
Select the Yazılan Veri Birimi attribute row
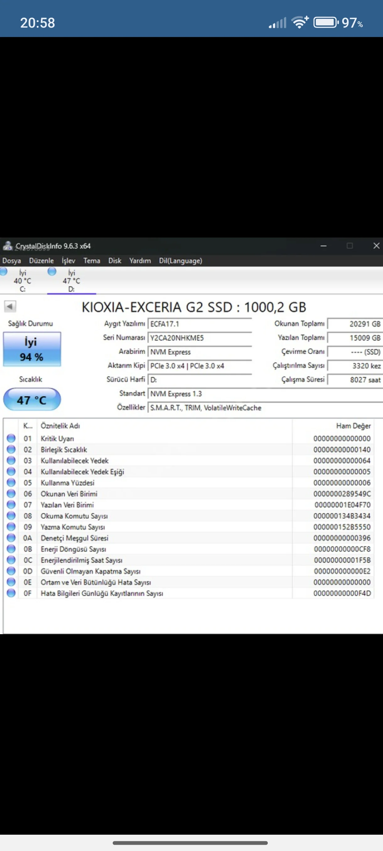pos(67,505)
